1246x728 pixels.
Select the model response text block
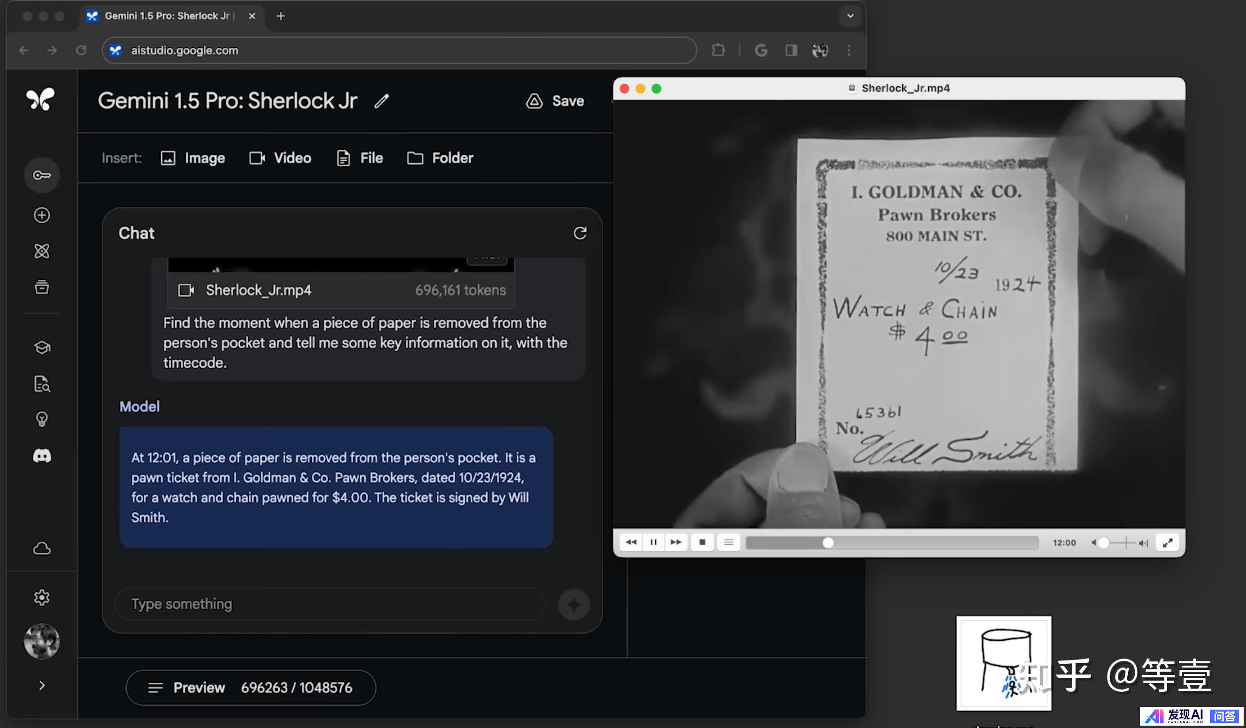pos(336,487)
